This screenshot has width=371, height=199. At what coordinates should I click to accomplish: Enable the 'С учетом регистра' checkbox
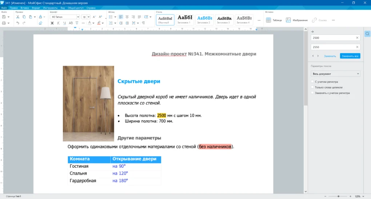coord(312,82)
